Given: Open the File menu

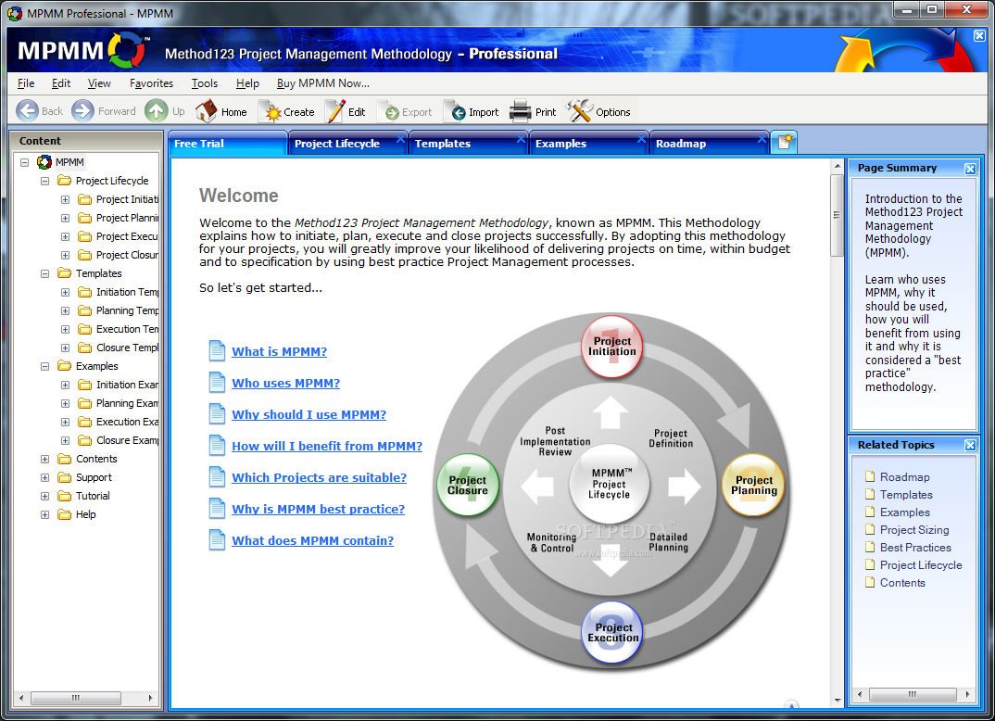Looking at the screenshot, I should coord(26,83).
